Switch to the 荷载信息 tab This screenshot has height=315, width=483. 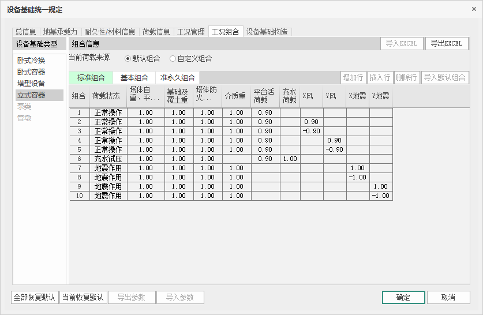pyautogui.click(x=156, y=32)
